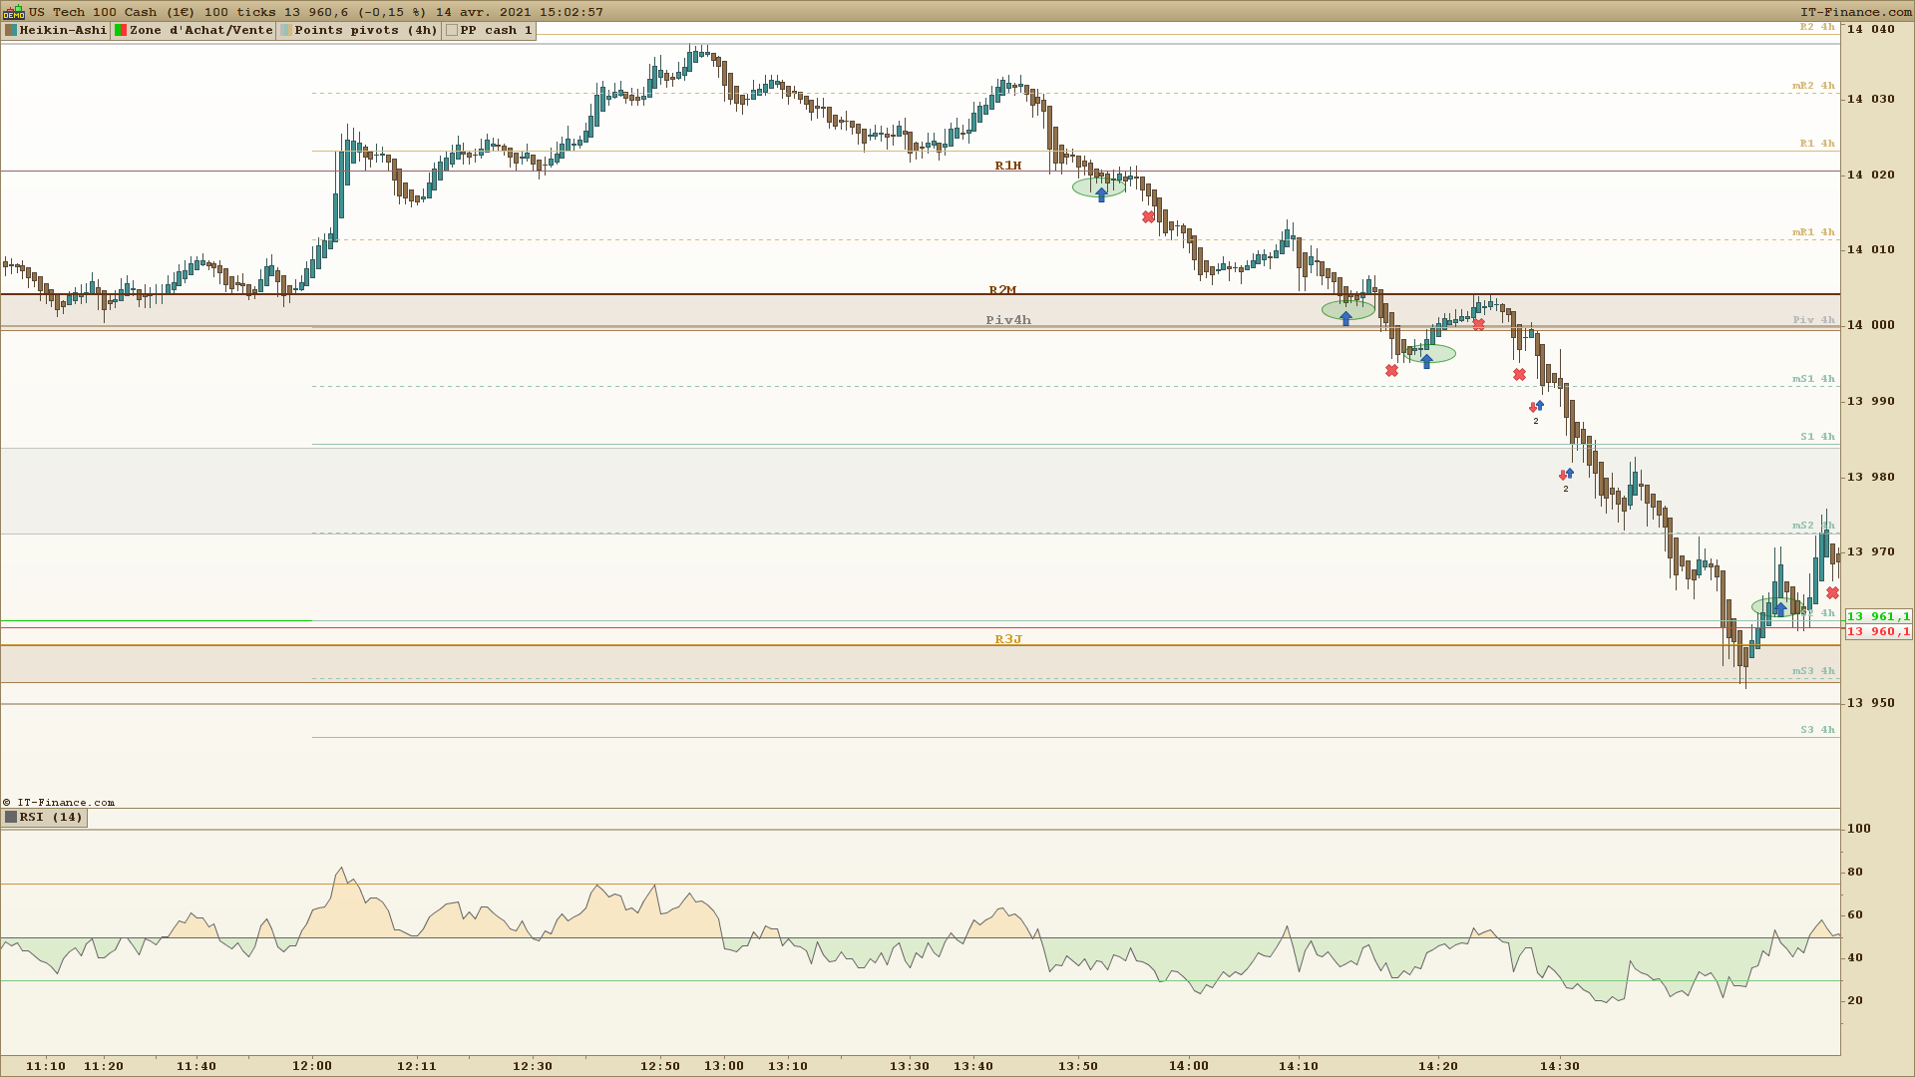Screen dimensions: 1915x1077
Task: Click the double-arrow marker labeled 2 near 13 990
Action: [x=1536, y=407]
